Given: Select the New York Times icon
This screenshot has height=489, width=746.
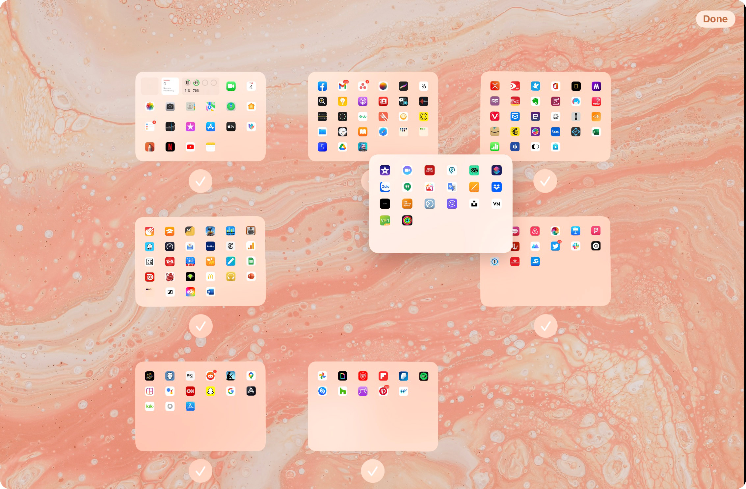Looking at the screenshot, I should coord(231,246).
